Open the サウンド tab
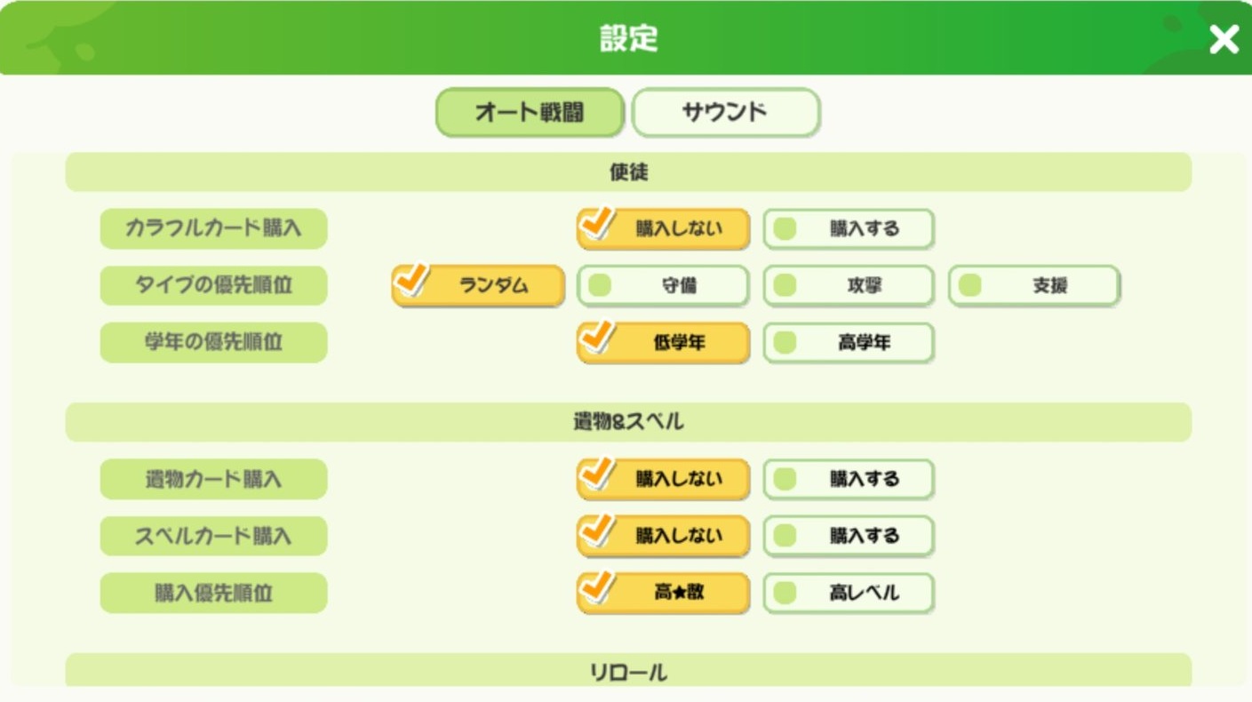This screenshot has height=702, width=1252. click(725, 113)
